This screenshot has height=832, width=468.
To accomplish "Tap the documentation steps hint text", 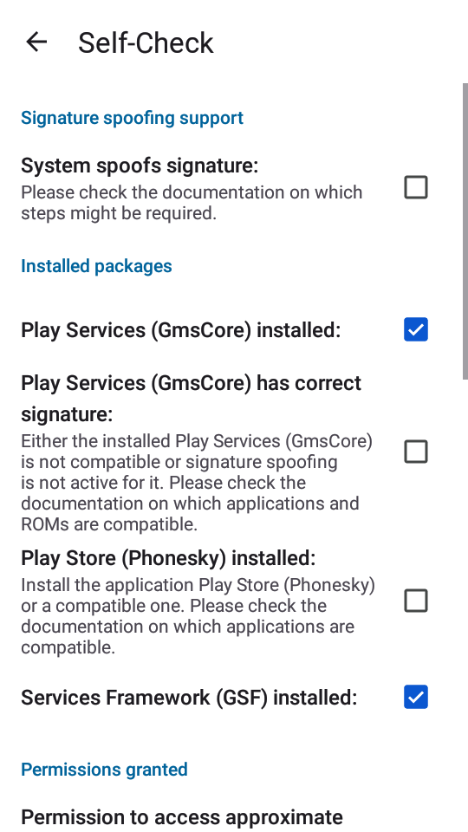I will (192, 202).
